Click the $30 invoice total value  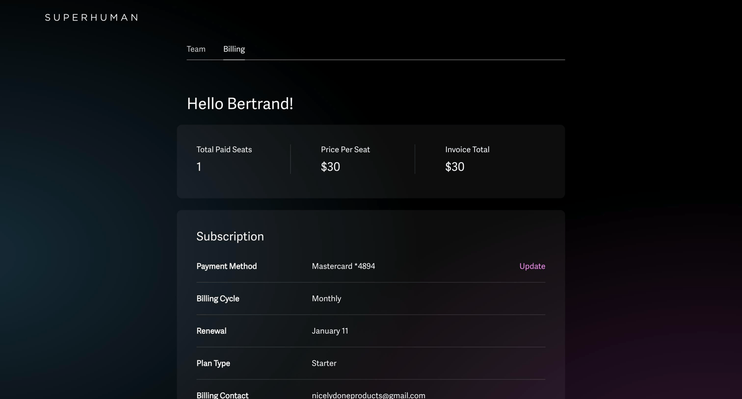click(454, 167)
